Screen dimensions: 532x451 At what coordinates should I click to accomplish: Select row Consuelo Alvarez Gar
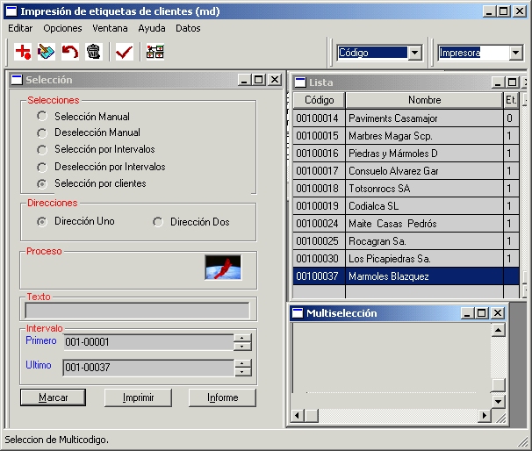pyautogui.click(x=406, y=171)
